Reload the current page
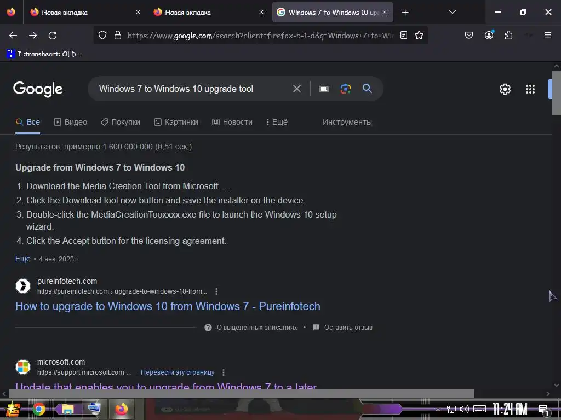The width and height of the screenshot is (561, 420). pyautogui.click(x=53, y=36)
